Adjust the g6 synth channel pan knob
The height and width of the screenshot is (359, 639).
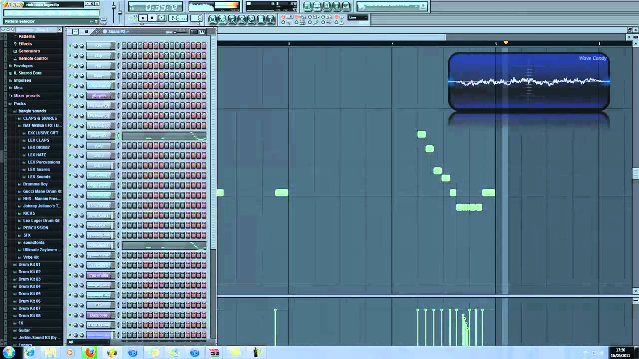click(76, 96)
